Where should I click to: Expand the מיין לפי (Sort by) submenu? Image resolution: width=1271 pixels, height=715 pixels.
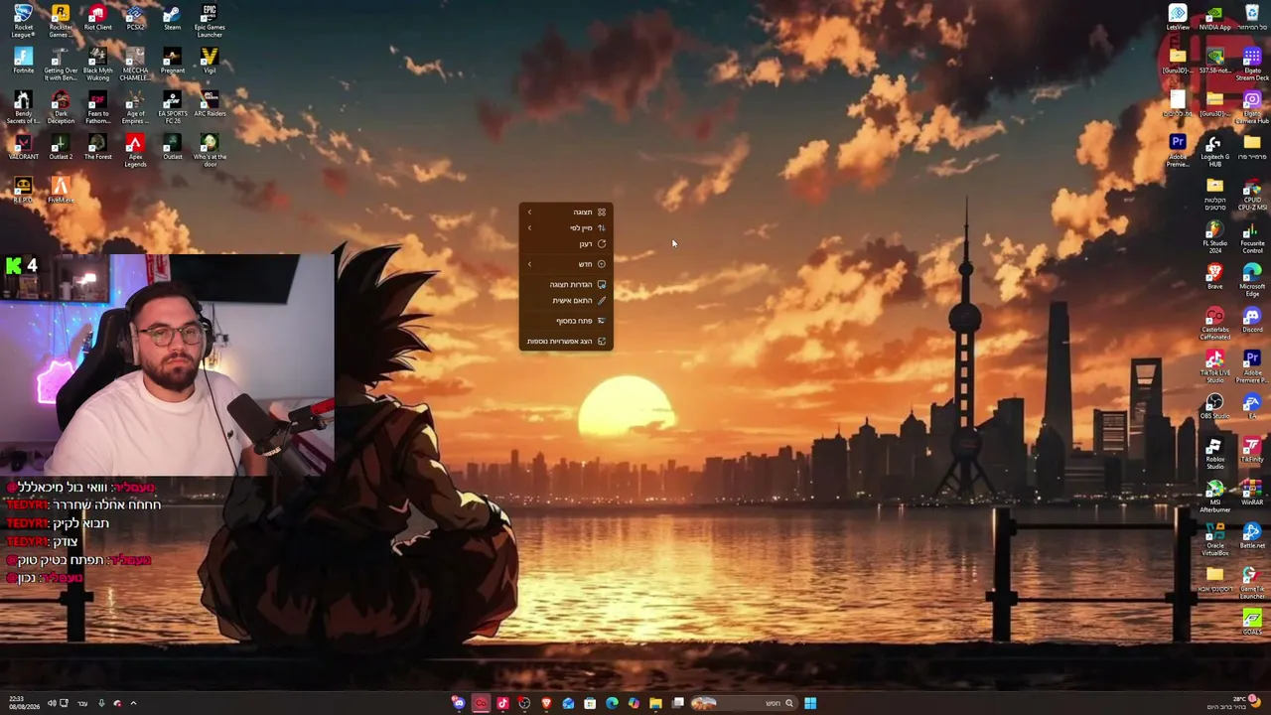click(566, 227)
